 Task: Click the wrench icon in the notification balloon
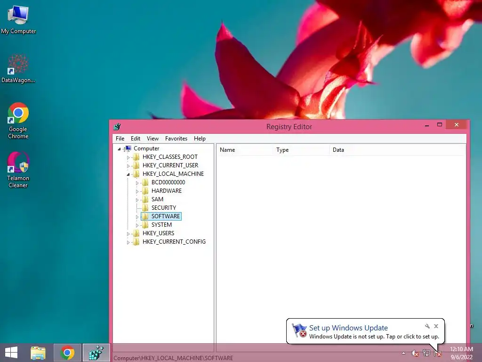click(x=427, y=326)
